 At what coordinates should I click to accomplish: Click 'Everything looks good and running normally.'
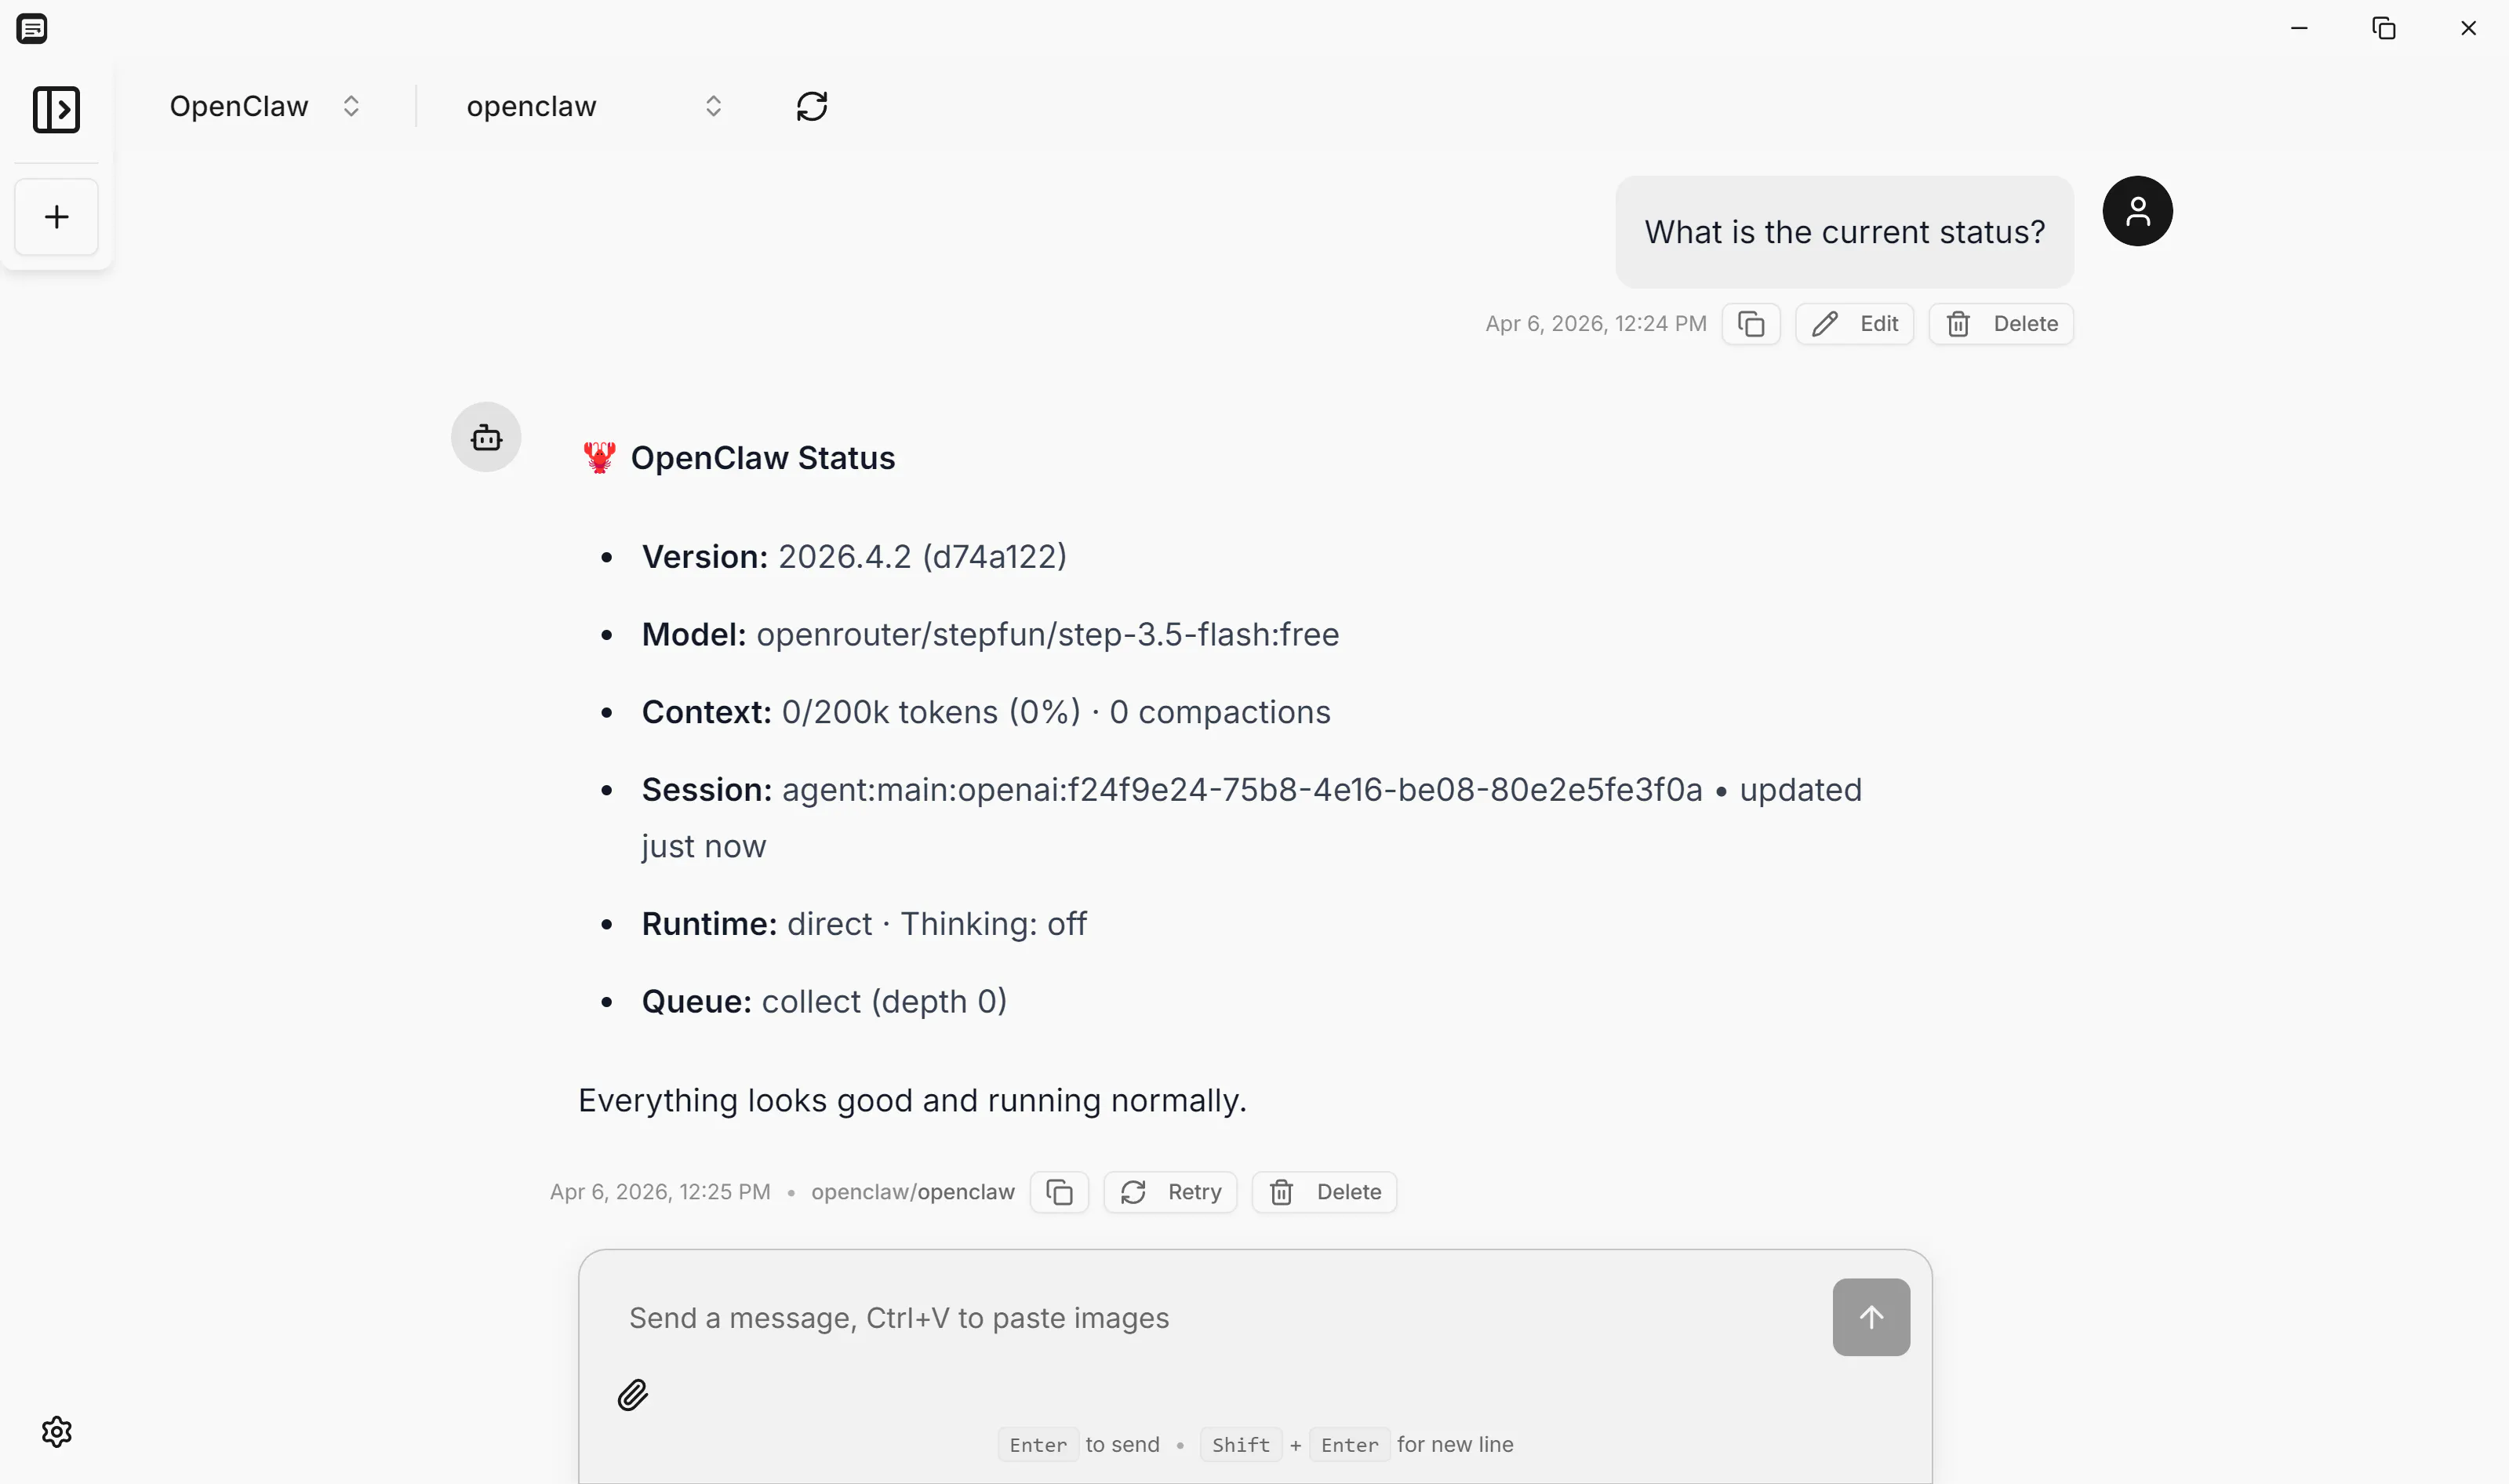(x=912, y=1100)
